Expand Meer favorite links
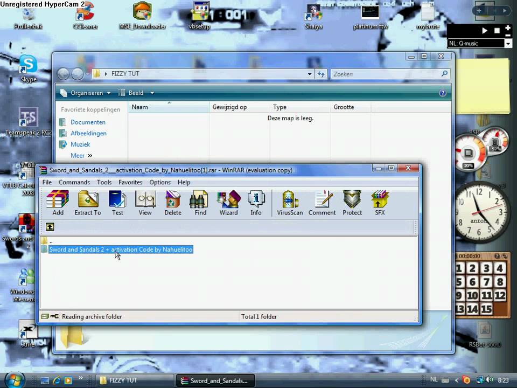 point(81,155)
